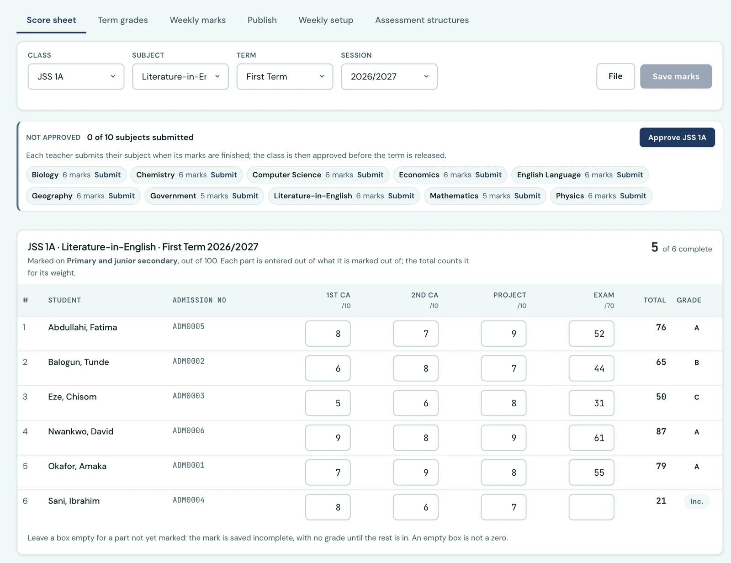Screen dimensions: 731x563
Task: Edit Eze Chisom's Exam score field
Action: pyautogui.click(x=592, y=403)
